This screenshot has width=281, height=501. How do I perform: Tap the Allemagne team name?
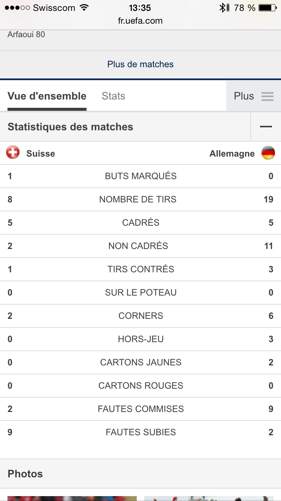point(232,154)
